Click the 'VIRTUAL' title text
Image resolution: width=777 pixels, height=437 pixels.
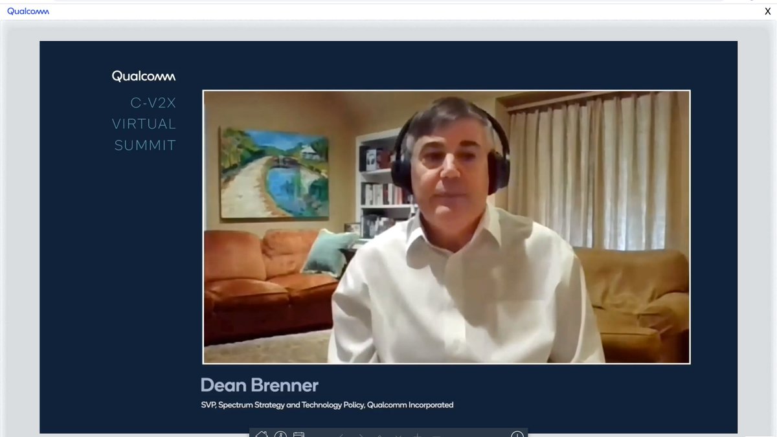coord(144,124)
